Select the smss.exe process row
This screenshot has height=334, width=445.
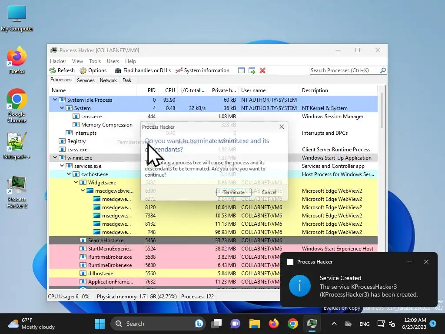coord(213,116)
